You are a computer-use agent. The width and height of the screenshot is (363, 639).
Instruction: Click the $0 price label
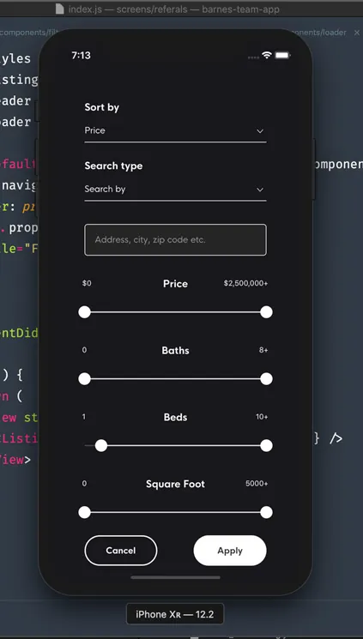[x=87, y=283]
